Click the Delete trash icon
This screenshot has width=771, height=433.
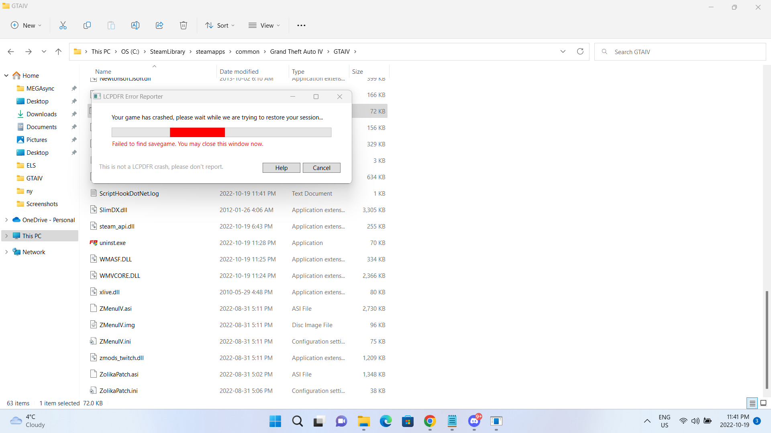pyautogui.click(x=184, y=25)
